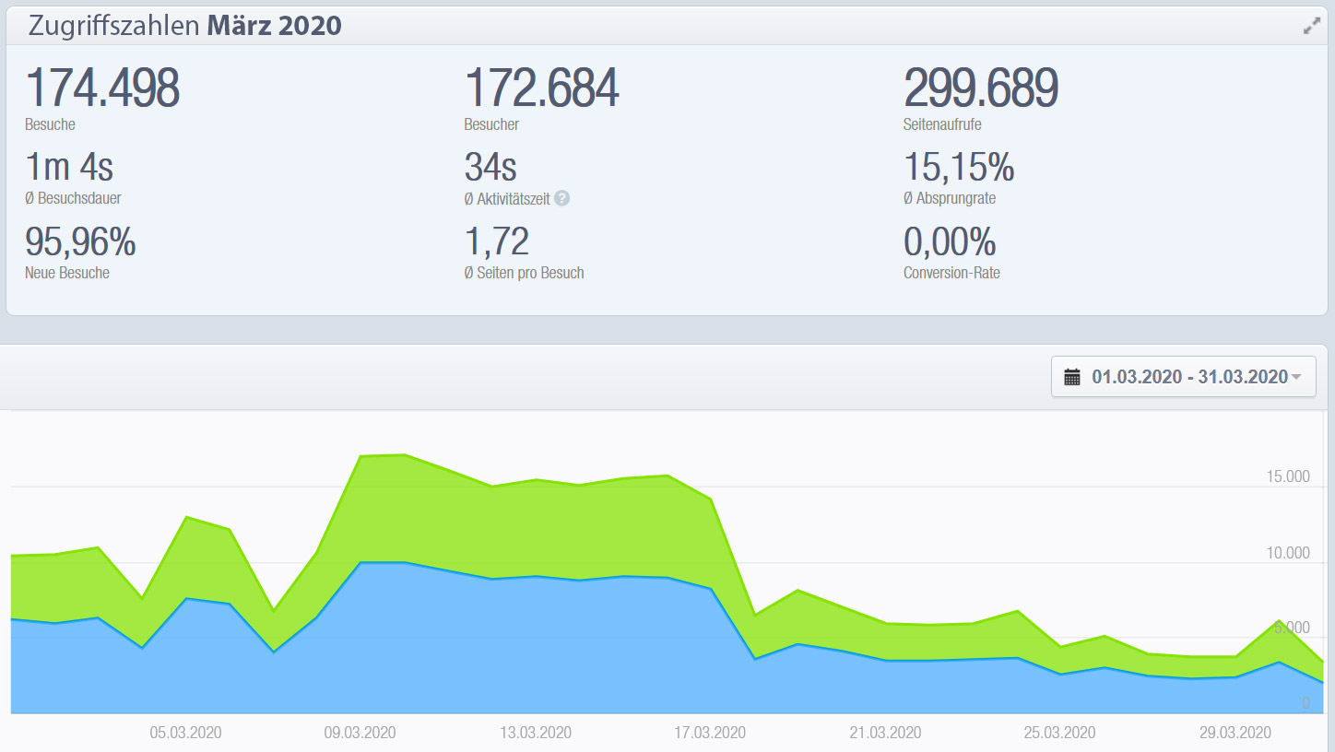Select the Seitenaufrufe value 299.689
This screenshot has height=752, width=1335.
click(x=980, y=88)
